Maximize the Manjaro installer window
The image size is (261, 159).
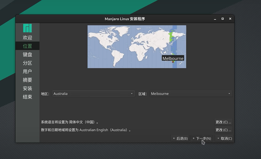point(222,19)
